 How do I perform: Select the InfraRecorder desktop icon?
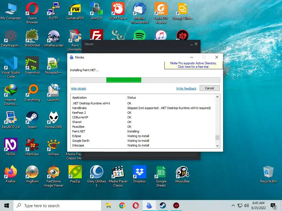point(53,38)
